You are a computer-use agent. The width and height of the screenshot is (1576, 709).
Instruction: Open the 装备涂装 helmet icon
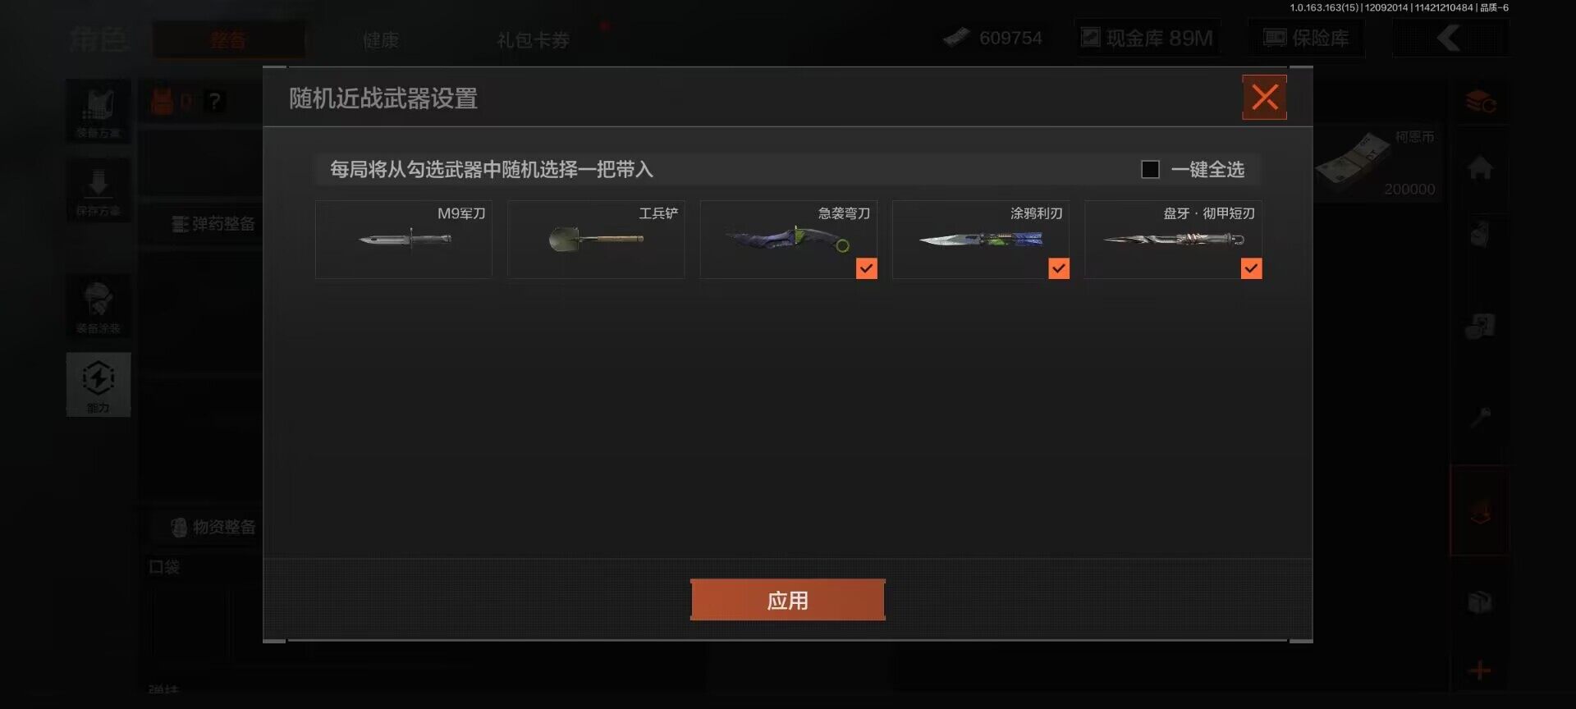98,306
